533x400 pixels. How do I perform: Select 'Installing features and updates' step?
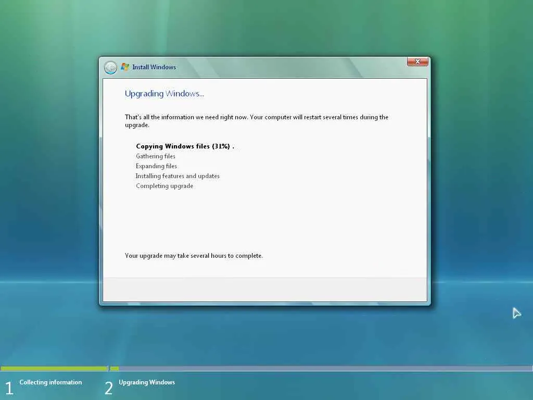point(177,176)
